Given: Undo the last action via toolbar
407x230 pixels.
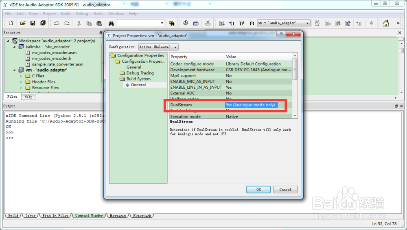Looking at the screenshot, I should click(x=57, y=23).
